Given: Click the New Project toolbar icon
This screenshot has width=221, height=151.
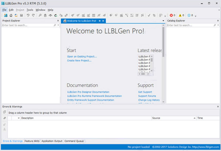Looking at the screenshot, I should tap(6, 15).
